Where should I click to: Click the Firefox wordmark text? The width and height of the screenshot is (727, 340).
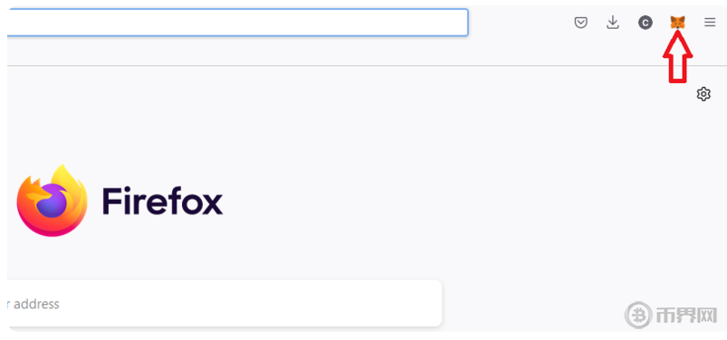[x=162, y=201]
